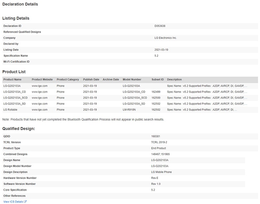The height and width of the screenshot is (204, 260).
Task: Sort by the Product Name column header
Action: click(12, 80)
